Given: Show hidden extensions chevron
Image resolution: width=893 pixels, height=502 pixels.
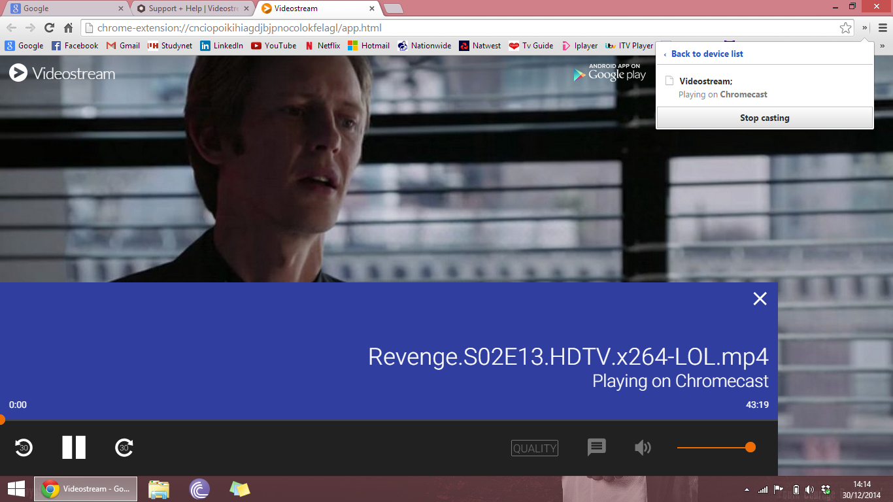Looking at the screenshot, I should tap(865, 28).
